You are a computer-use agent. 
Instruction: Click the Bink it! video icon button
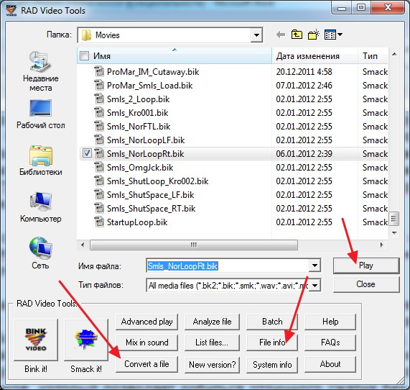coord(36,340)
